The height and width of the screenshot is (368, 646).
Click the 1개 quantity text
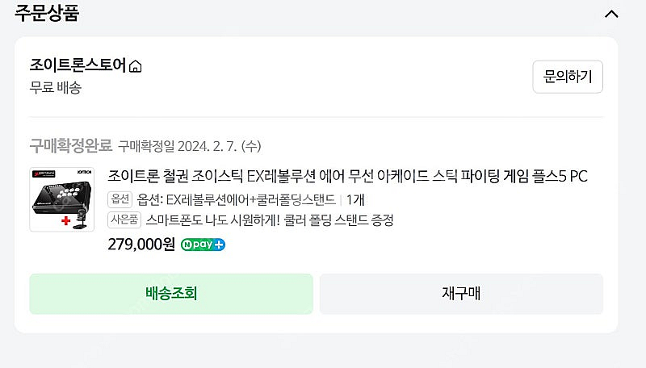(x=356, y=199)
